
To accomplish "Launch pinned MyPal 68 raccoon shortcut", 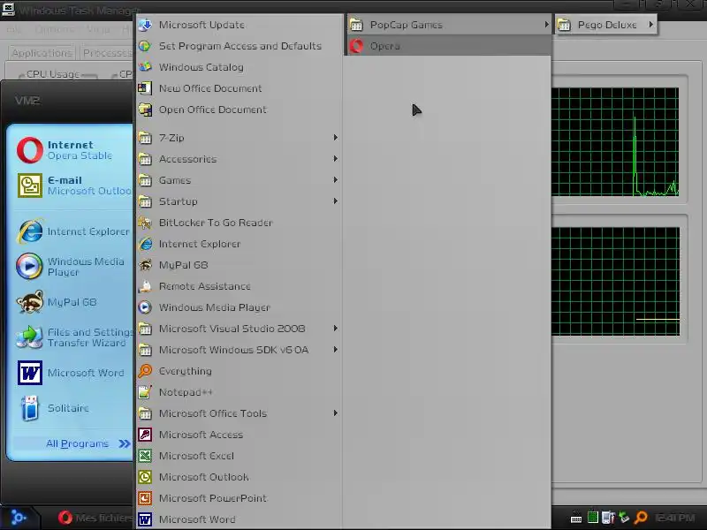I will pos(72,302).
